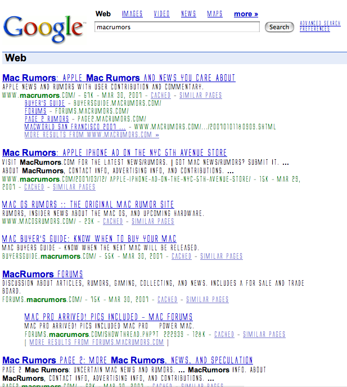Open the Forums sitelink

[x=35, y=111]
